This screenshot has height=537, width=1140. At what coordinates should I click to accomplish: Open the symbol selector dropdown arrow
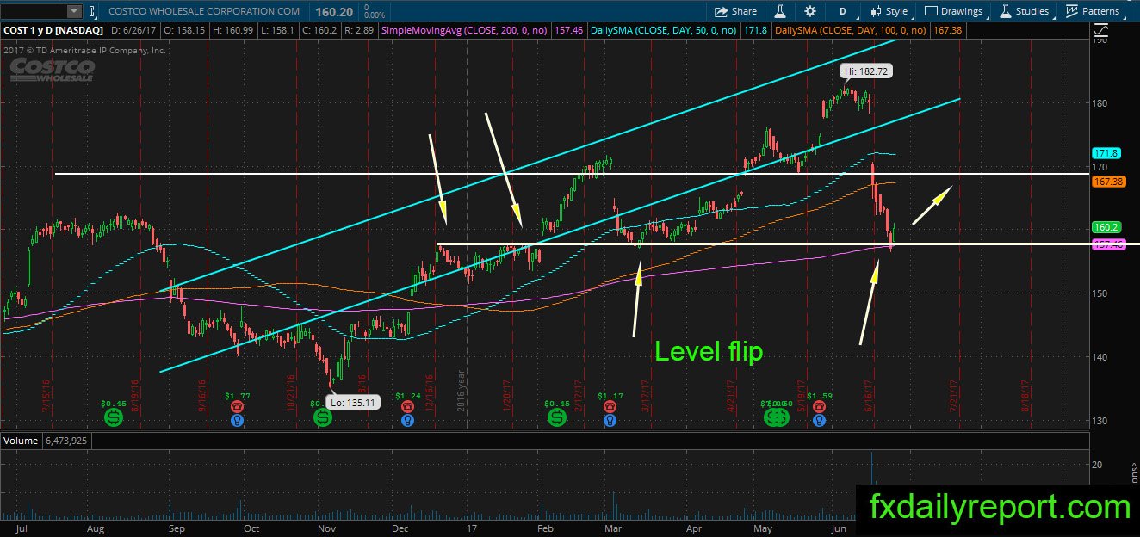click(x=73, y=11)
